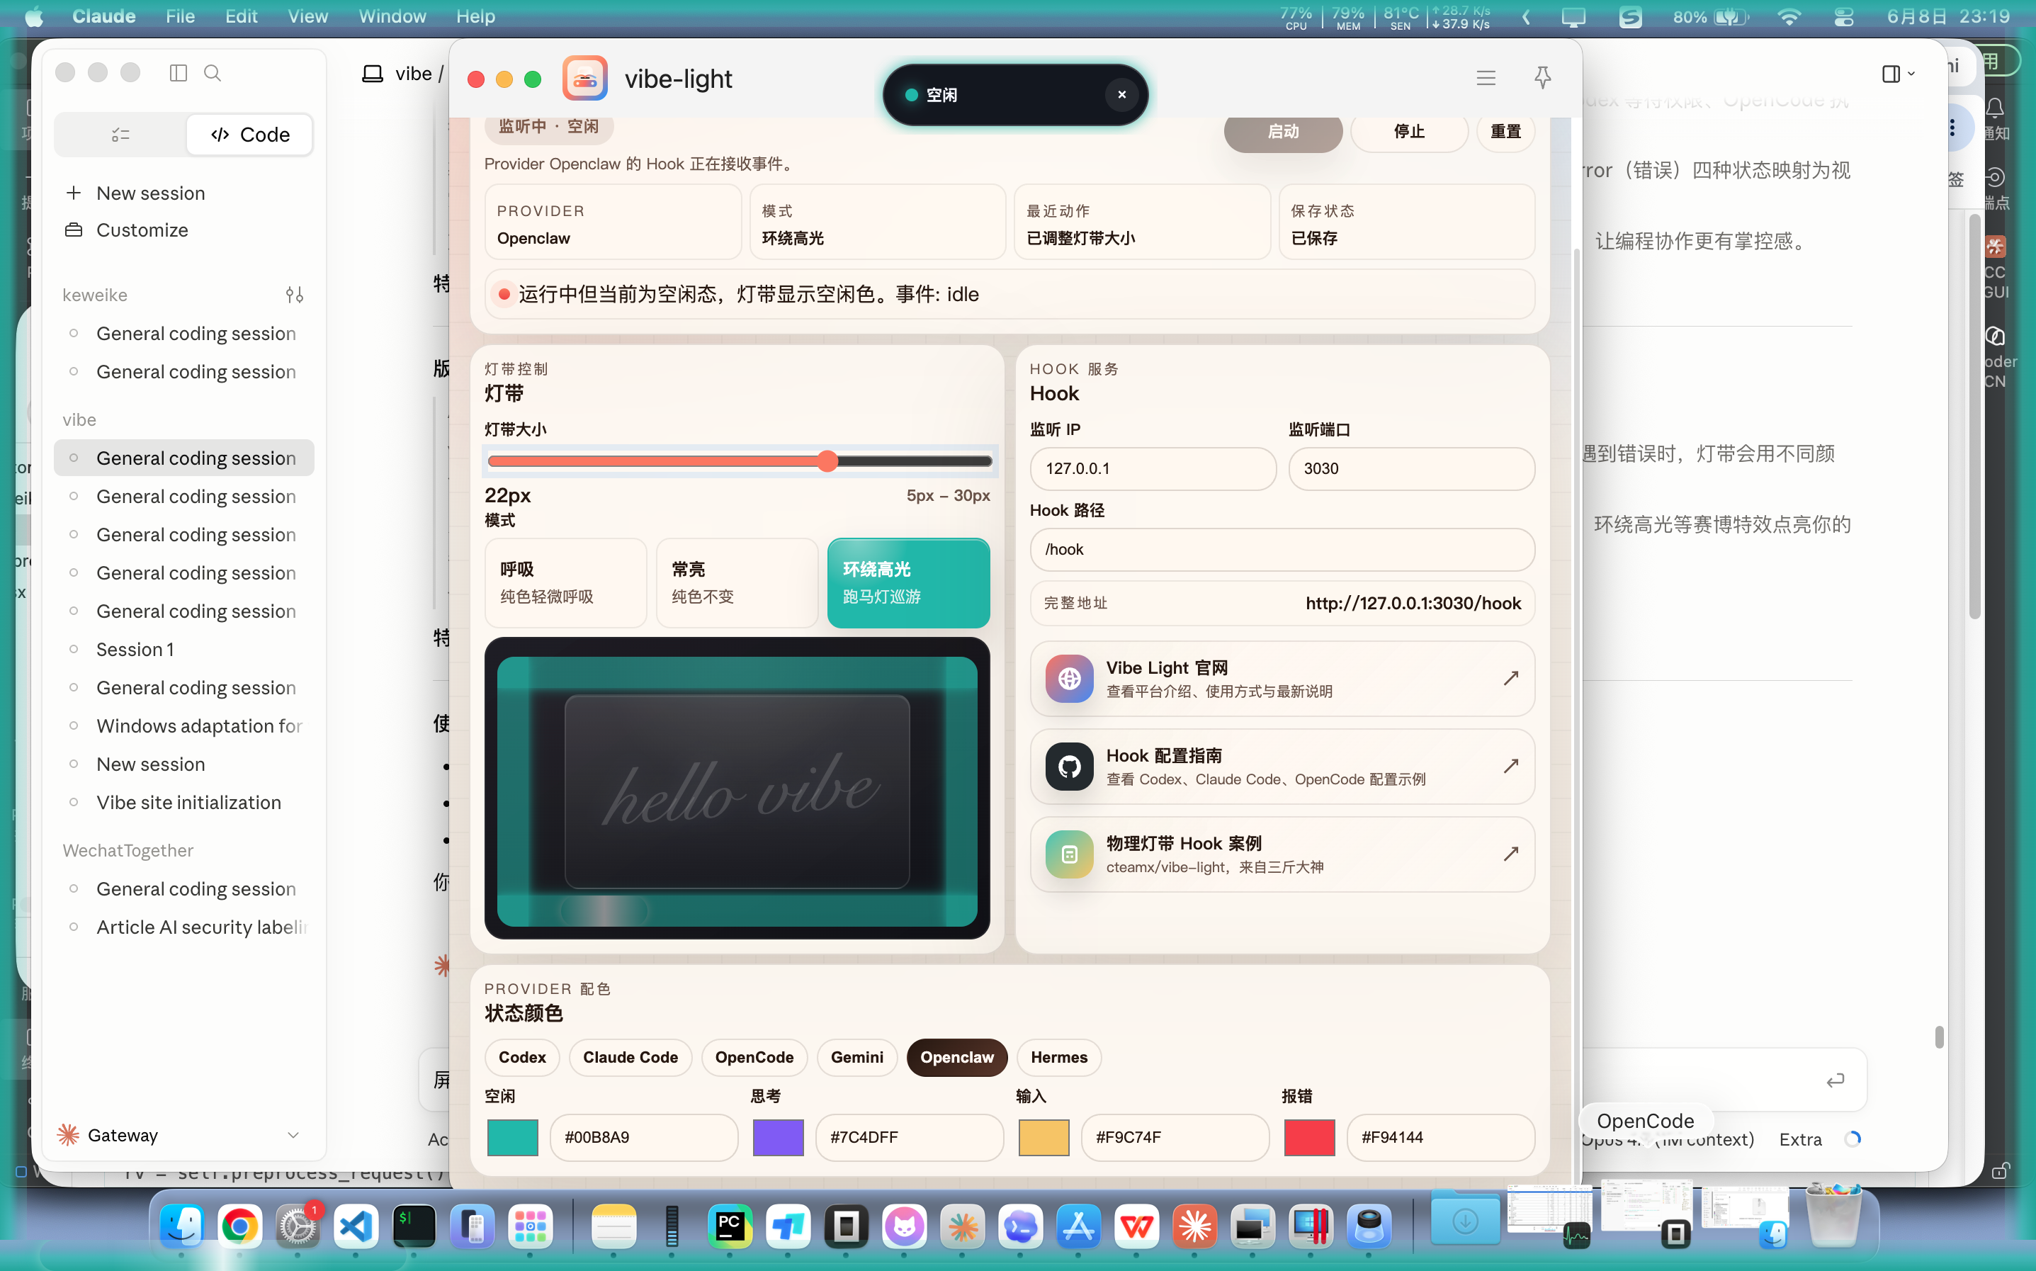The width and height of the screenshot is (2036, 1271).
Task: Pin the vibe-light window with pushpin icon
Action: (1542, 78)
